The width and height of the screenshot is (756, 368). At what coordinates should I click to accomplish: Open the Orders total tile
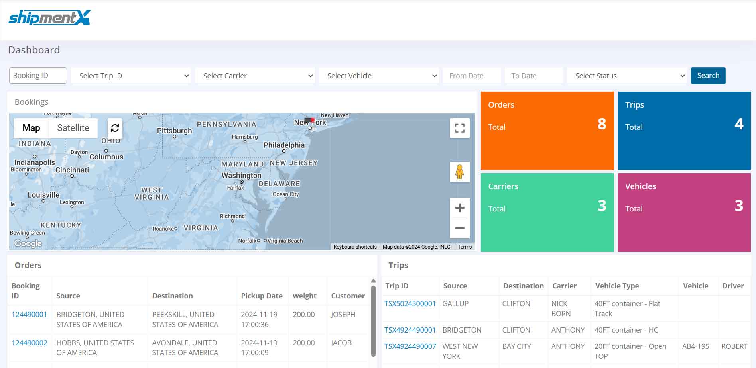coord(547,131)
